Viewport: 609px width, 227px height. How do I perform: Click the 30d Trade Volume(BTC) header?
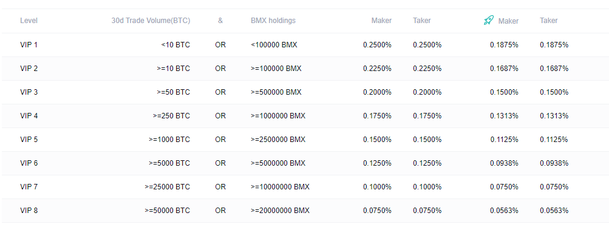pyautogui.click(x=151, y=21)
